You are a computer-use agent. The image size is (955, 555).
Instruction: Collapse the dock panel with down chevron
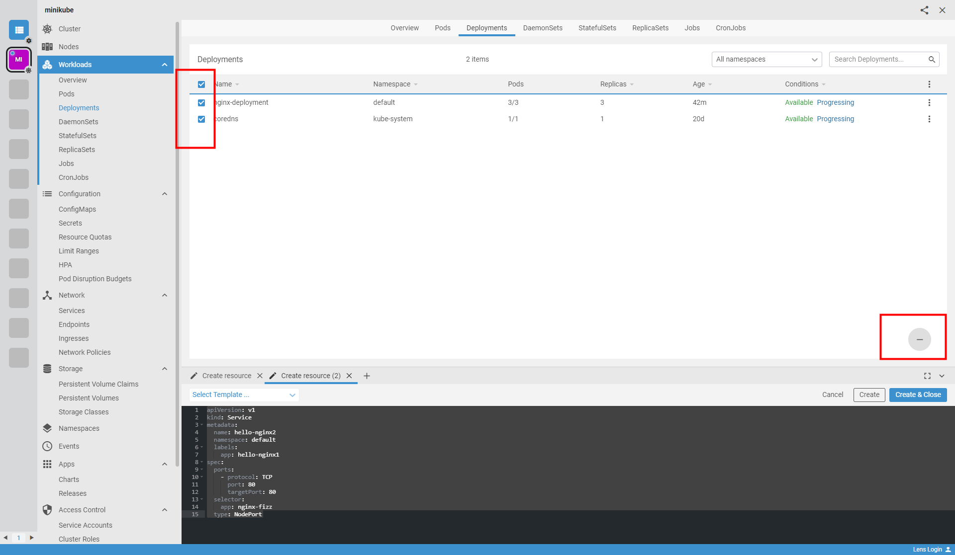tap(942, 376)
